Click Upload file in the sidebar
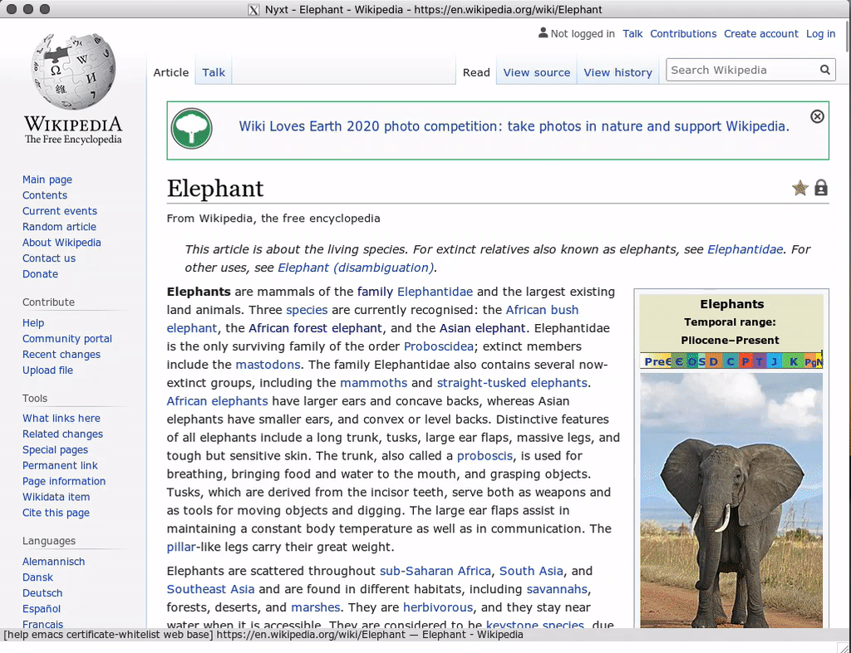 pos(47,370)
